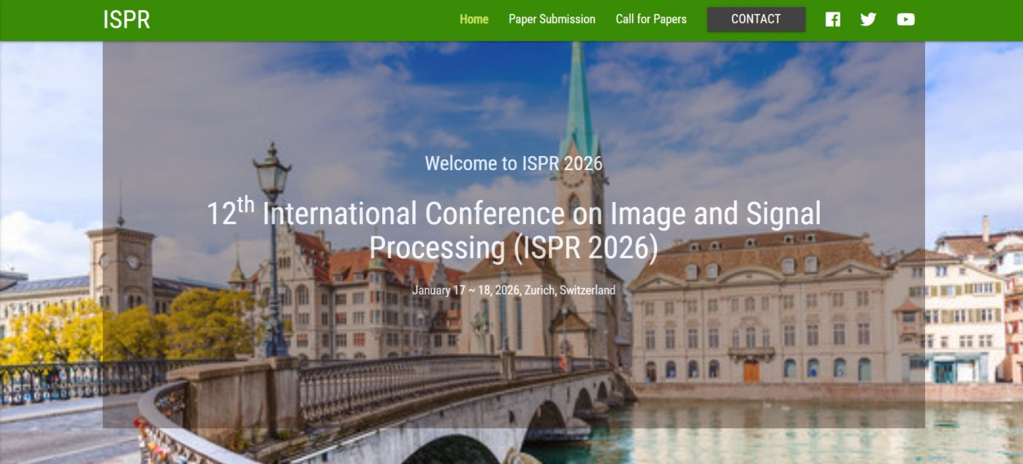This screenshot has width=1023, height=464.
Task: Go to the Home menu item
Action: point(474,20)
